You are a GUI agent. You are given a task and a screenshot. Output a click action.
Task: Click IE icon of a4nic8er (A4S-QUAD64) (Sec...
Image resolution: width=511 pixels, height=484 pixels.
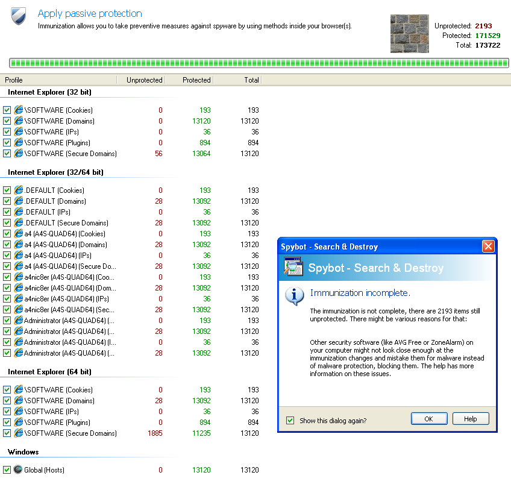pyautogui.click(x=19, y=310)
